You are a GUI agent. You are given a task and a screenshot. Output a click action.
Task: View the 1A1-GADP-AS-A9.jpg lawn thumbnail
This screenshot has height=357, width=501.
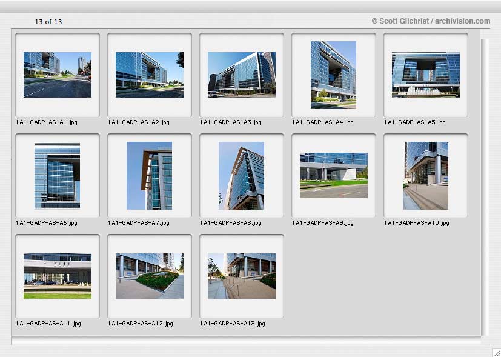pos(334,175)
